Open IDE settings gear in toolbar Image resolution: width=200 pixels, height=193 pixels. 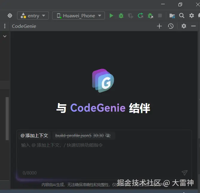(x=191, y=16)
